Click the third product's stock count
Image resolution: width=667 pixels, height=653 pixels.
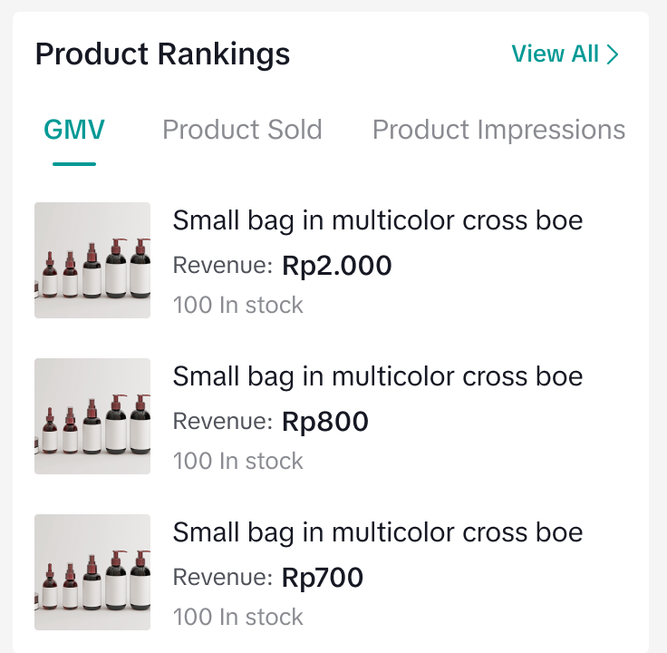[x=237, y=618]
